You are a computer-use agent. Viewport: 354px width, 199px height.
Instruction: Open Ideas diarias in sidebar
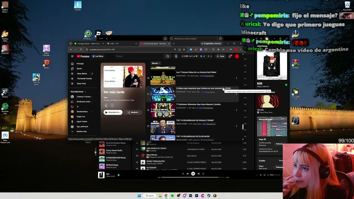pyautogui.click(x=82, y=74)
